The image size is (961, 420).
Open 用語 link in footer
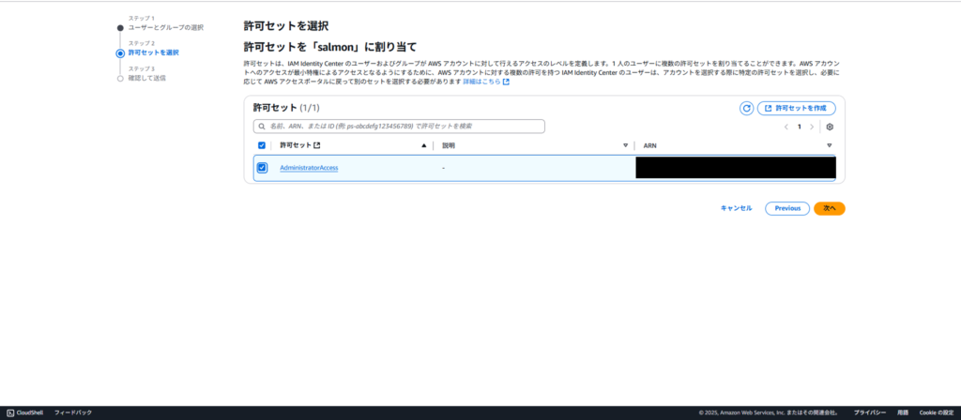[x=903, y=412]
